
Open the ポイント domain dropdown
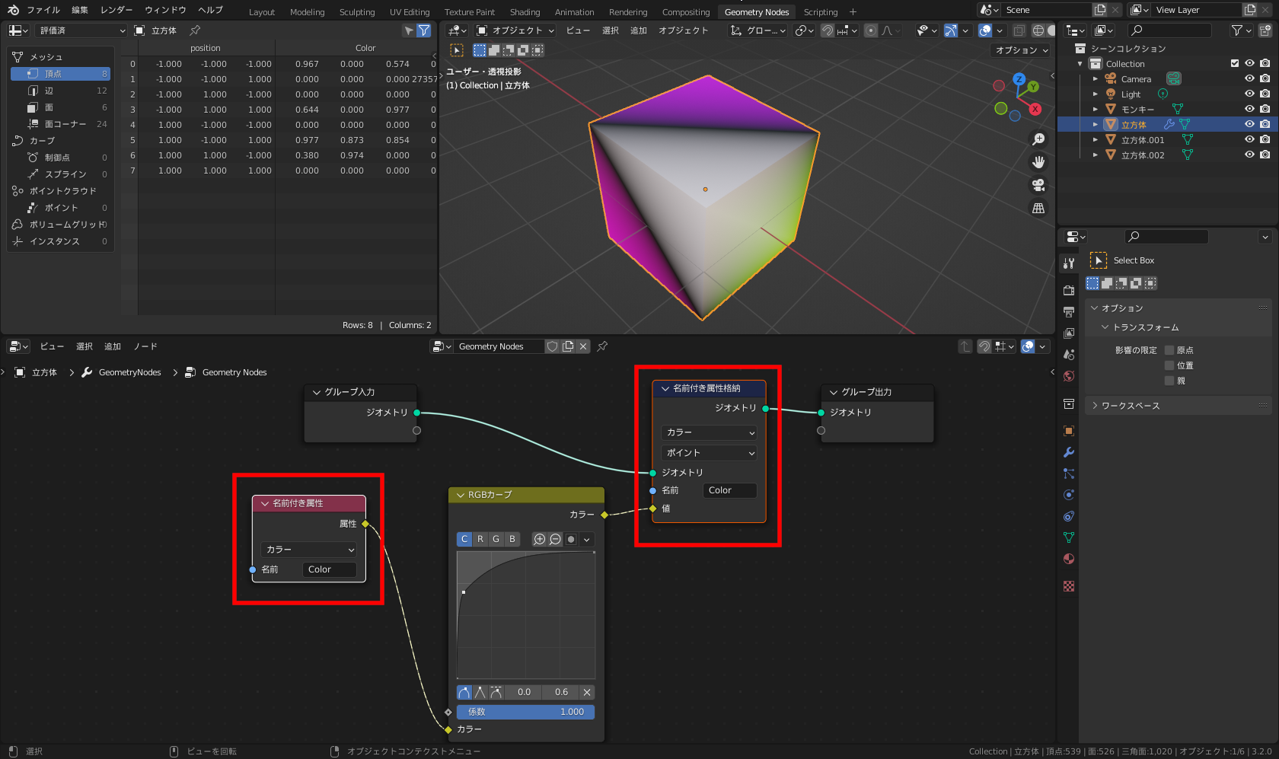tap(709, 453)
